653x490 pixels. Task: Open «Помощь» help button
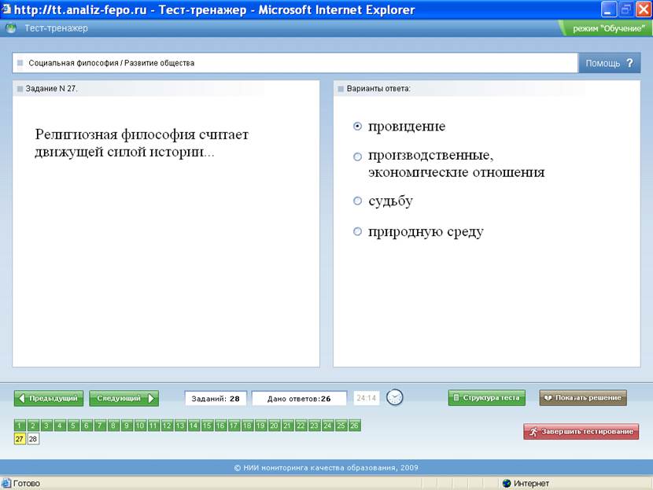pos(609,63)
